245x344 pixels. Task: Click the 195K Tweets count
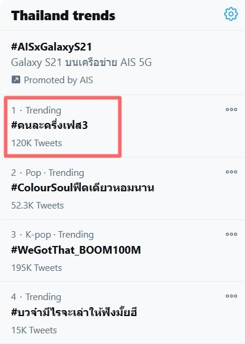coord(37,268)
